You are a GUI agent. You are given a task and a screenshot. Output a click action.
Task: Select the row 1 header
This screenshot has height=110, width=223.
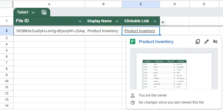click(6, 21)
